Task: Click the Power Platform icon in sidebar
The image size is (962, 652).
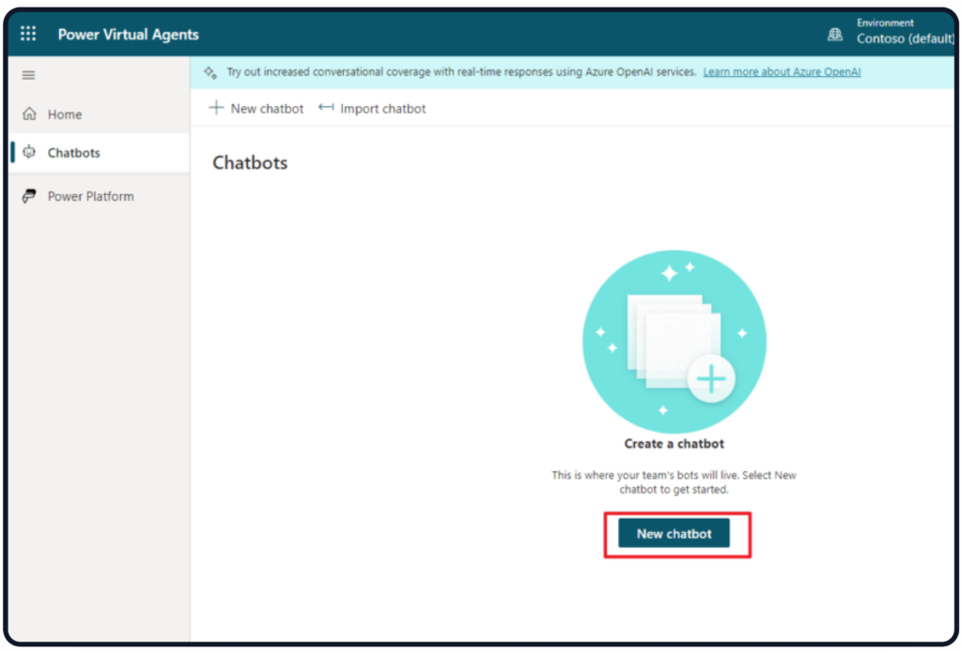Action: pyautogui.click(x=29, y=196)
